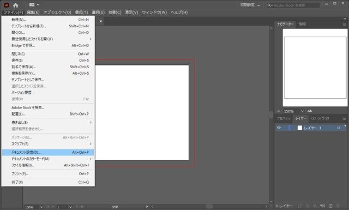Switch to the レイヤー tab
The height and width of the screenshot is (210, 349).
pos(300,118)
